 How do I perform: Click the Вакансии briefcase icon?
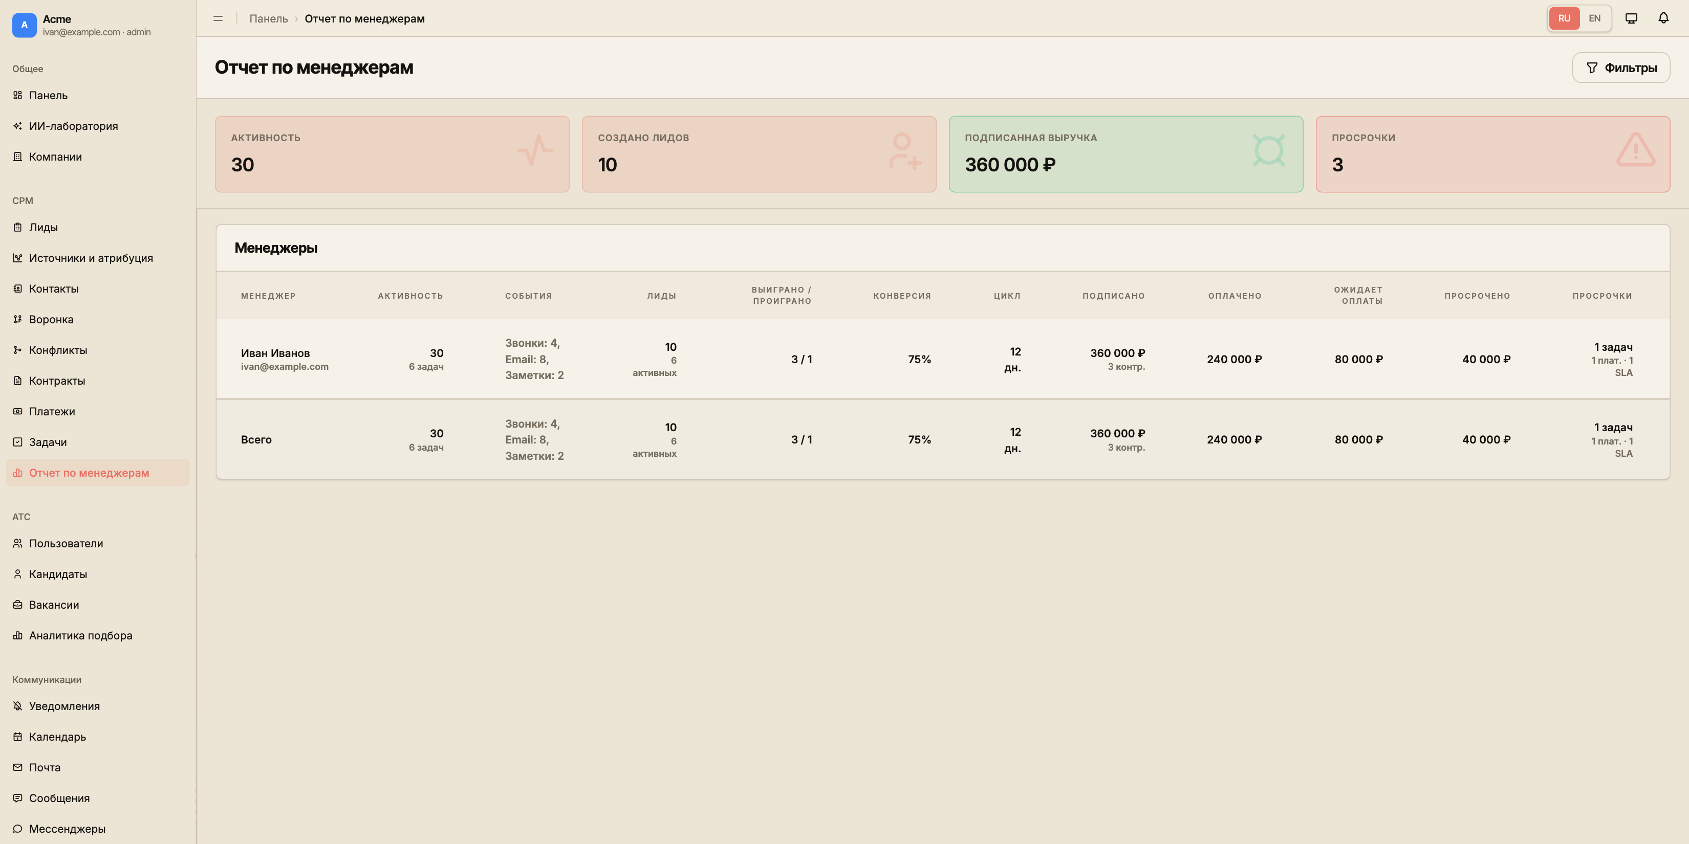(x=18, y=605)
